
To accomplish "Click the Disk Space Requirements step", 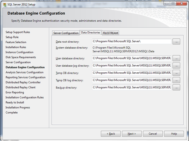I will (x=21, y=57).
